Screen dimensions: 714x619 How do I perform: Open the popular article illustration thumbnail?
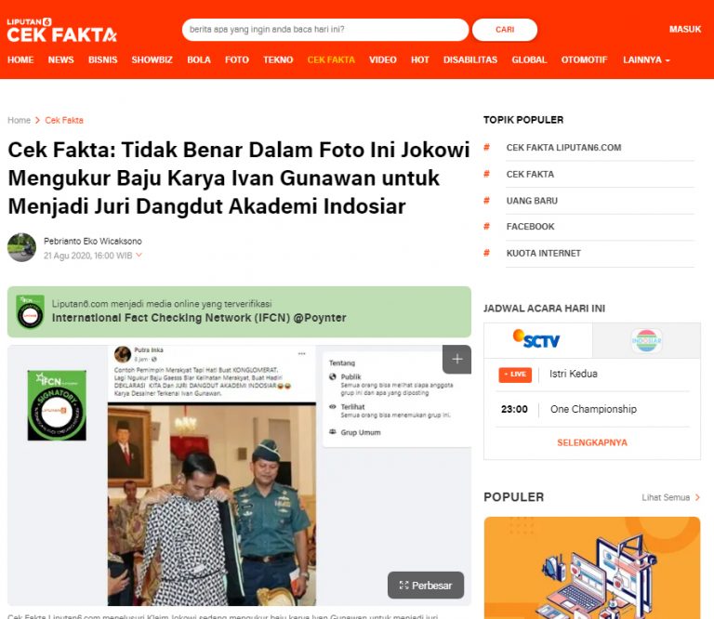click(x=592, y=568)
